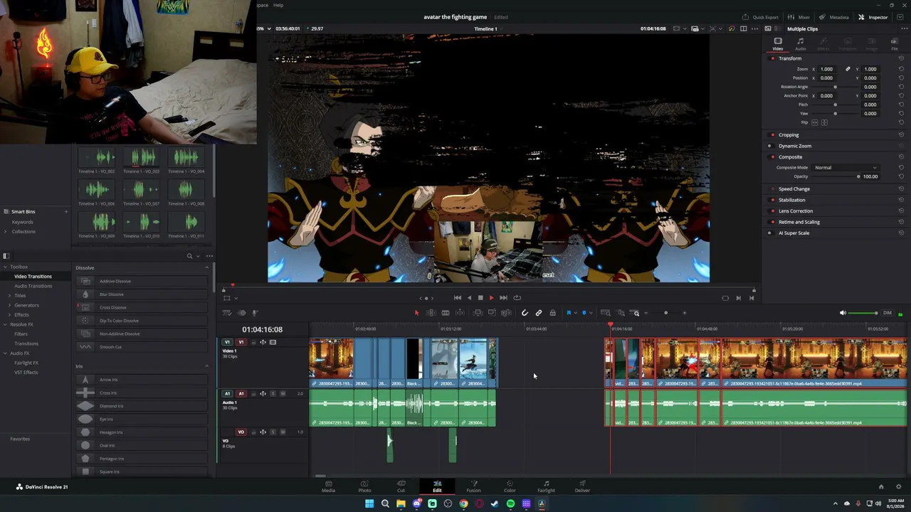The image size is (911, 512).
Task: Expand the Collections smart bin
Action: pos(6,231)
